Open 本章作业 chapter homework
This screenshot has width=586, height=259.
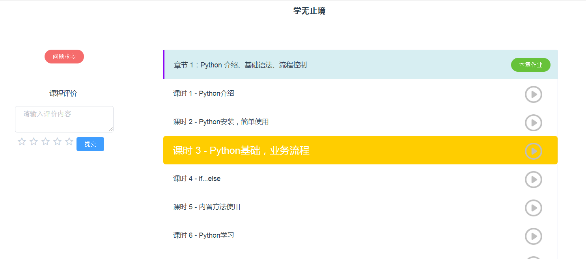[530, 65]
